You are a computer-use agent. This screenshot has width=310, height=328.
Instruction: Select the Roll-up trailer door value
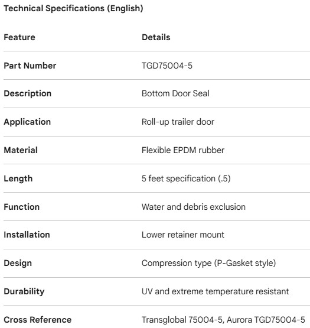pyautogui.click(x=178, y=122)
